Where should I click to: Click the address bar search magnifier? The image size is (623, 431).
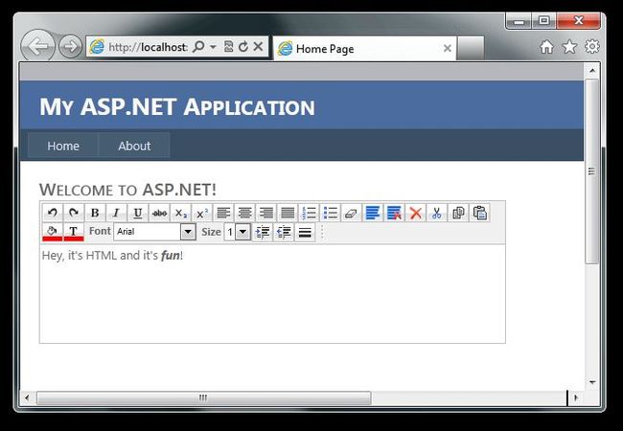tap(198, 47)
